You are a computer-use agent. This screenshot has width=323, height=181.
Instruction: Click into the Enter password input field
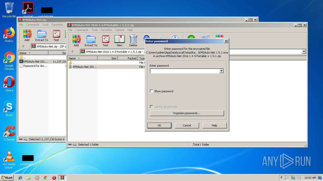185,71
